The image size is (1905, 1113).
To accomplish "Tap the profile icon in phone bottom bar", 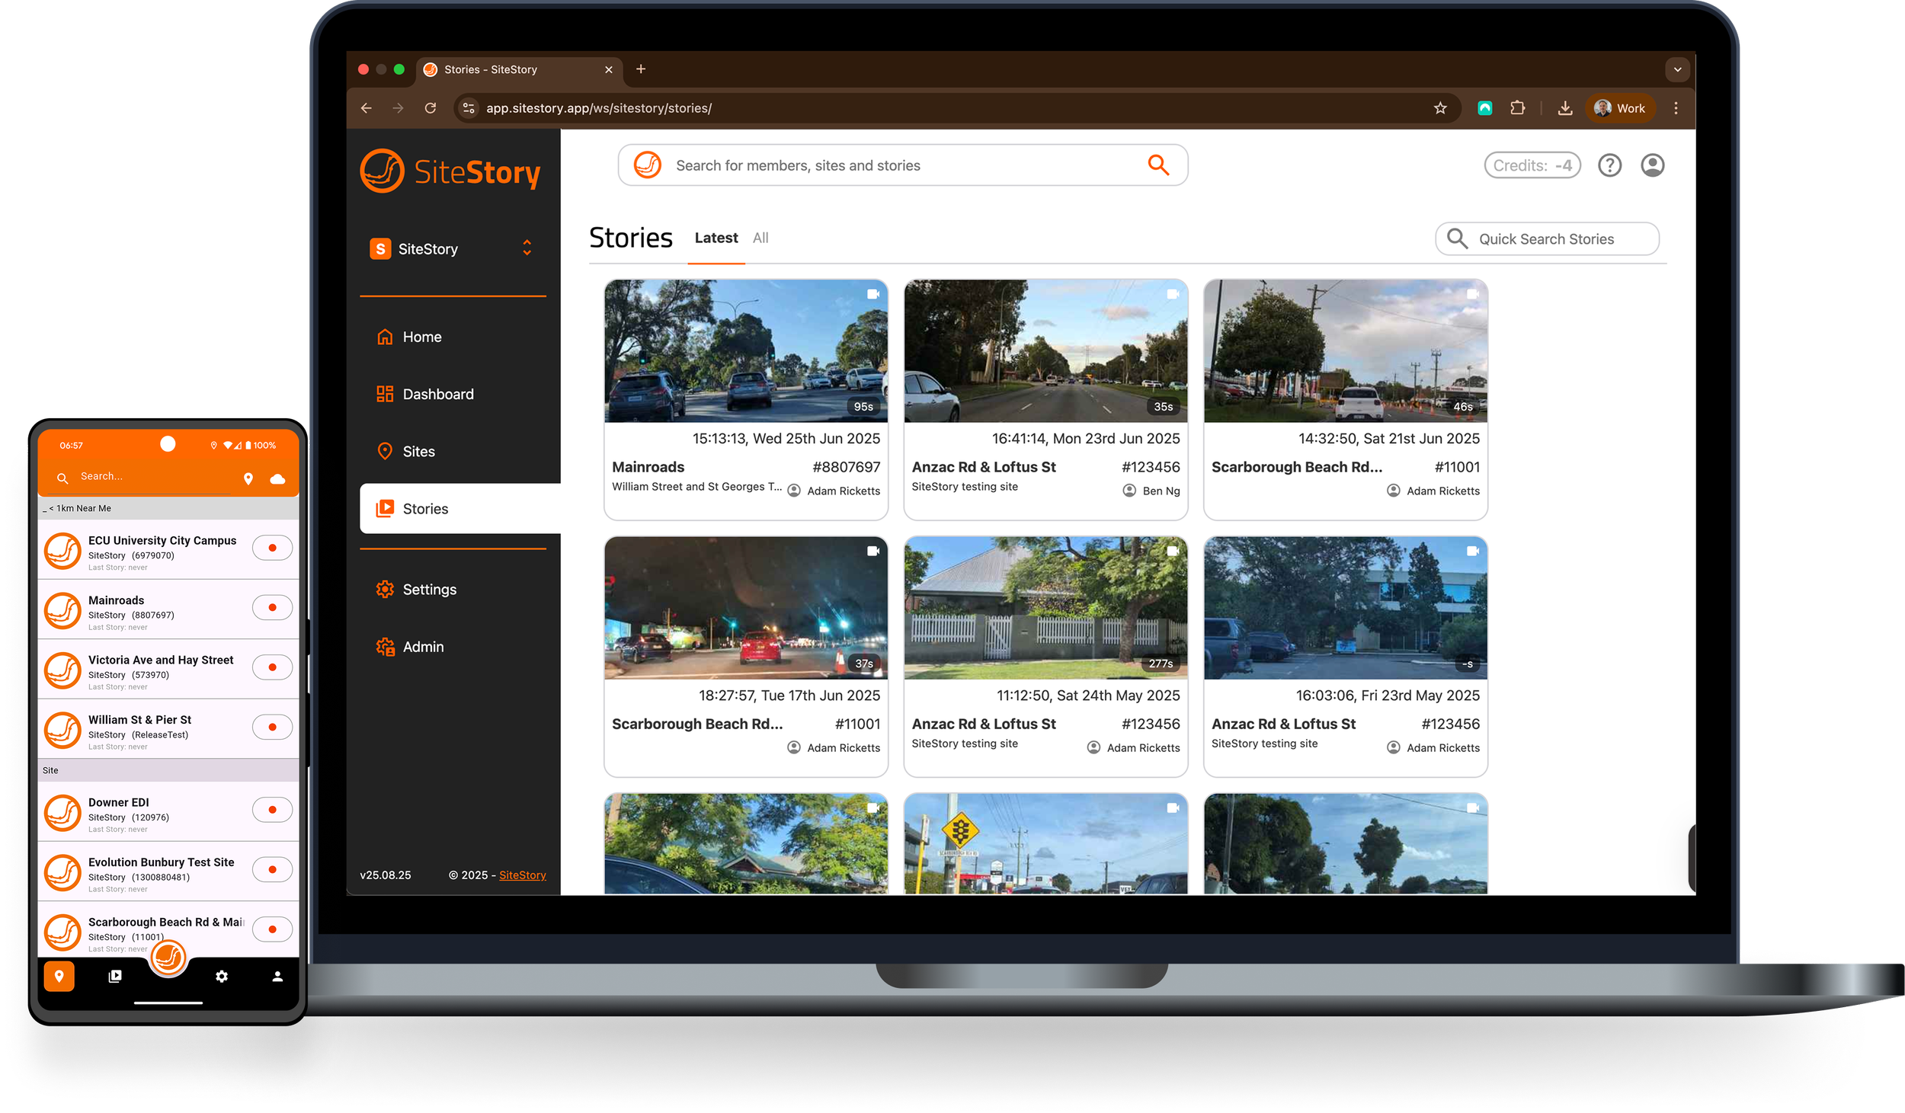I will pyautogui.click(x=277, y=976).
